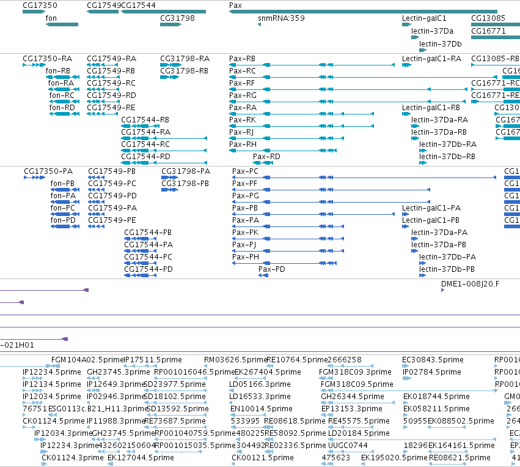Select the CG16771 gene label
Image resolution: width=520 pixels, height=467 pixels.
[x=488, y=31]
